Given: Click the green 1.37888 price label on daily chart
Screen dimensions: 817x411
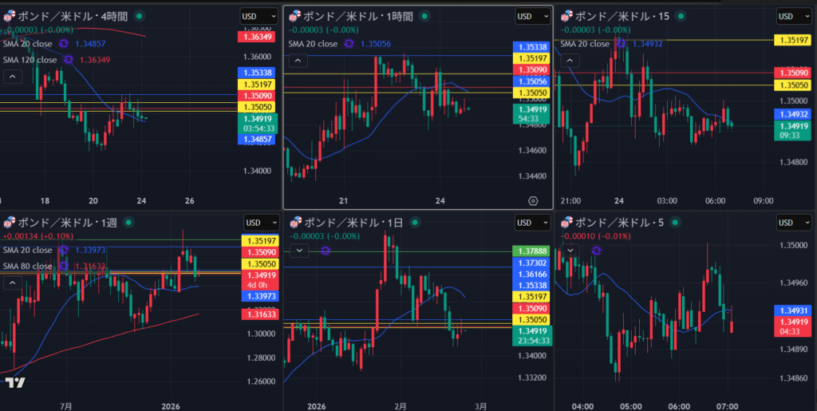Looking at the screenshot, I should [x=532, y=251].
